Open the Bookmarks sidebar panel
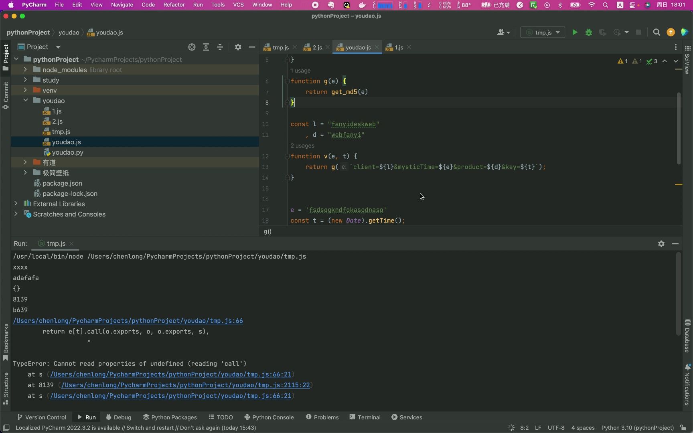Screen dimensions: 693x433 pos(6,342)
